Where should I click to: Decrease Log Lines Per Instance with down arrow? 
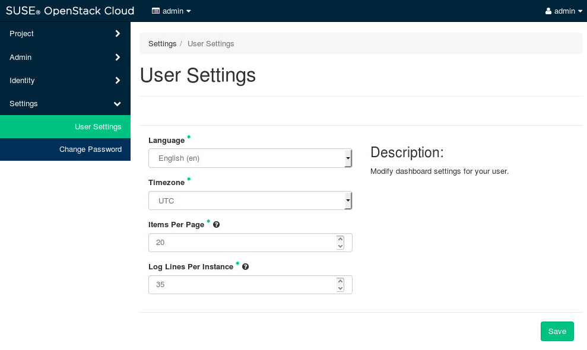coord(340,288)
